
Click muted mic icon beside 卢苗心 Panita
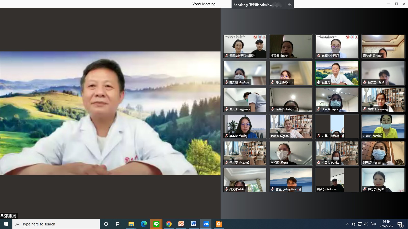319,162
